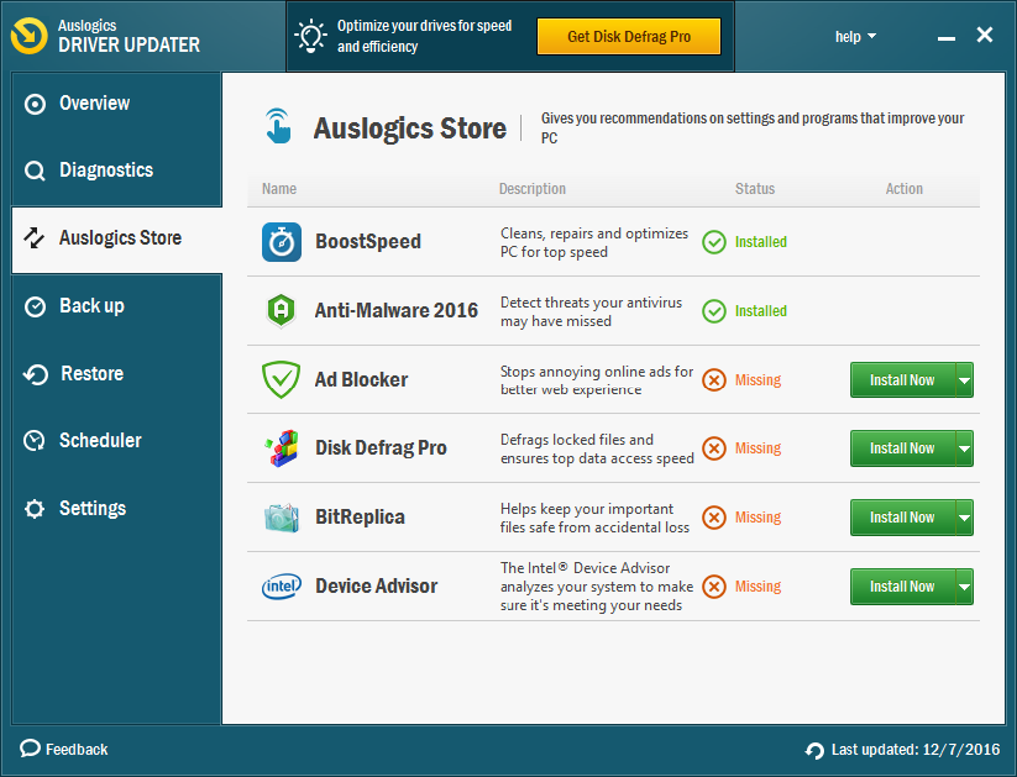Expand the Device Advisor install dropdown arrow
The height and width of the screenshot is (777, 1017).
(x=964, y=587)
